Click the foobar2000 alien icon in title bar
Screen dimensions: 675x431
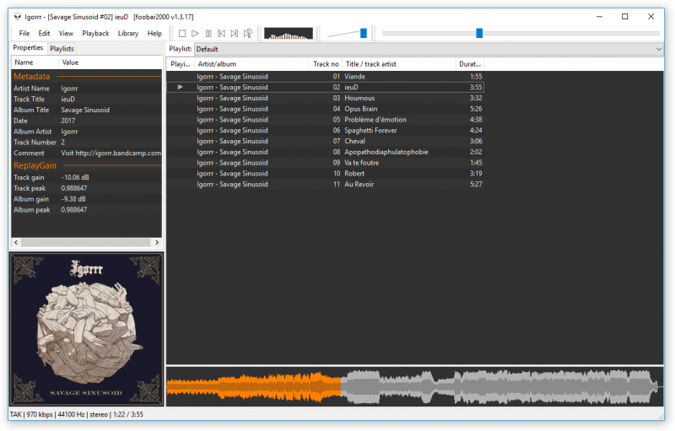point(16,16)
